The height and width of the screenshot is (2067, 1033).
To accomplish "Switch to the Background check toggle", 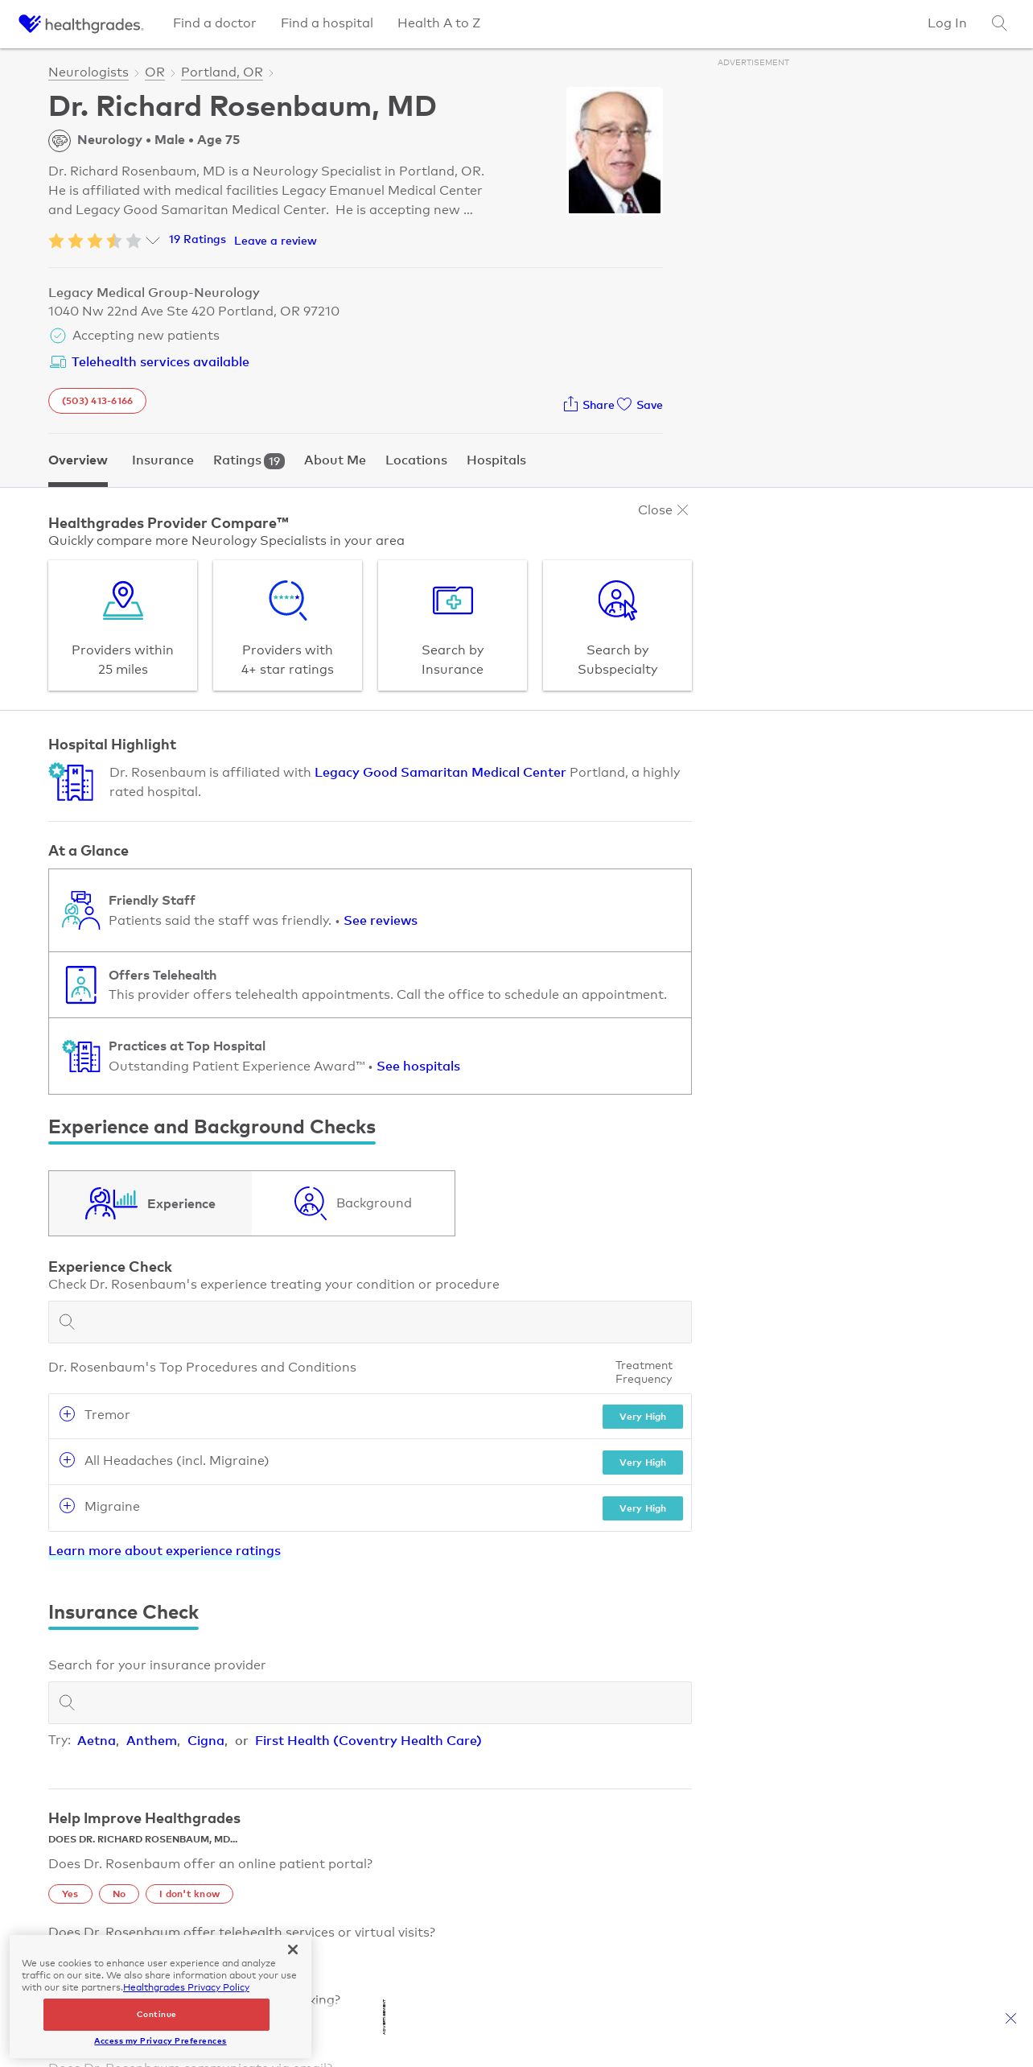I will coord(353,1203).
